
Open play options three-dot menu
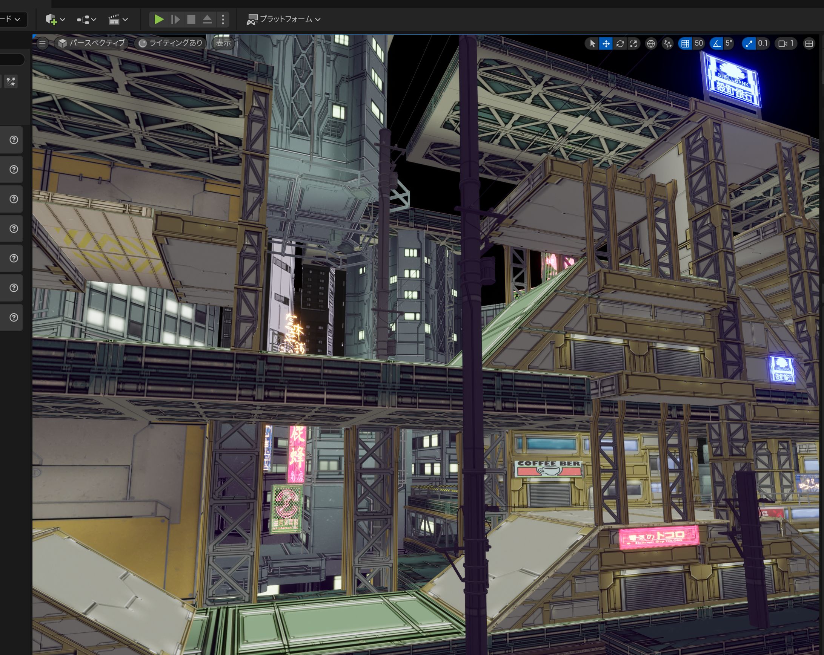[x=223, y=20]
